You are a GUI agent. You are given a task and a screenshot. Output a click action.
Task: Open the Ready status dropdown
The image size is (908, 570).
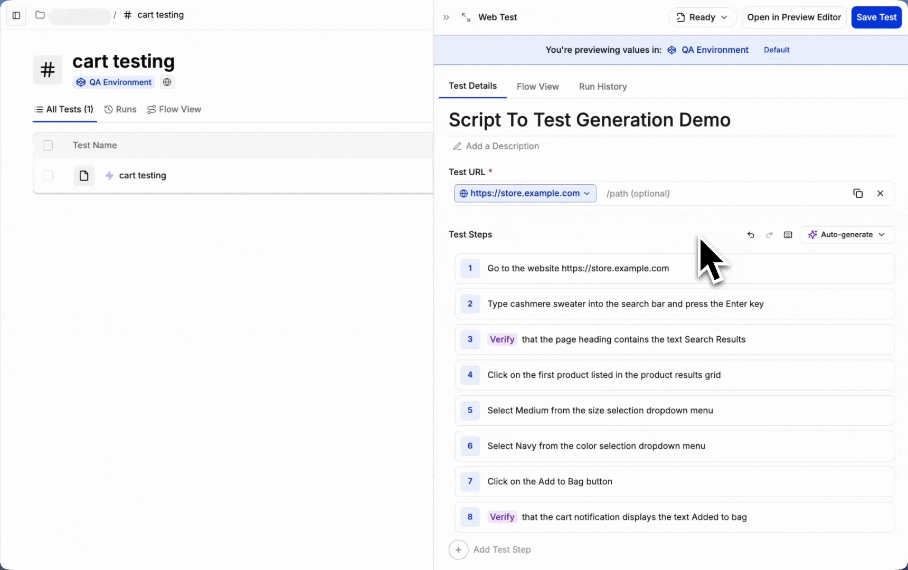(702, 17)
